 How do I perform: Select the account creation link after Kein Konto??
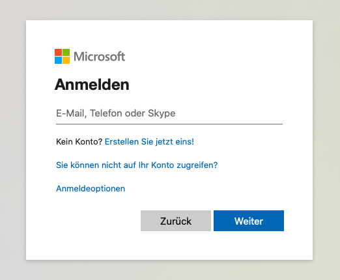coord(149,142)
